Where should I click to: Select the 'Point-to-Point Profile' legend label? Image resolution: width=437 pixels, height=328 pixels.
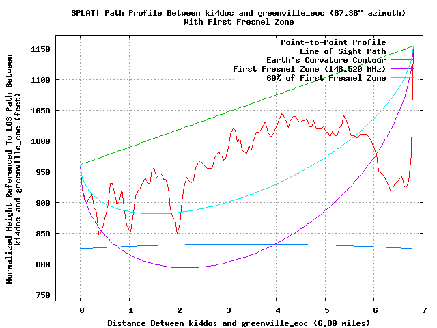click(x=333, y=42)
